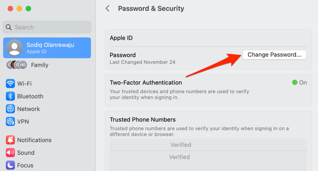Open Wi-Fi settings via its icon
318x171 pixels.
(10, 83)
